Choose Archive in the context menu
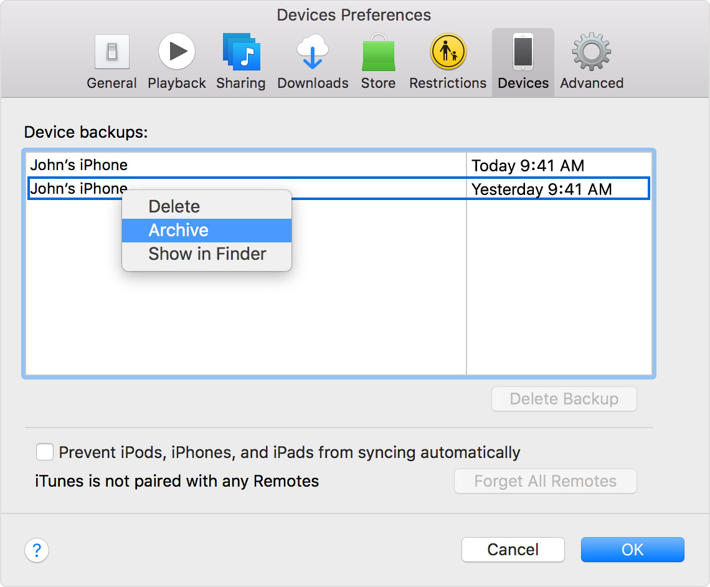Viewport: 710px width, 587px height. (179, 230)
